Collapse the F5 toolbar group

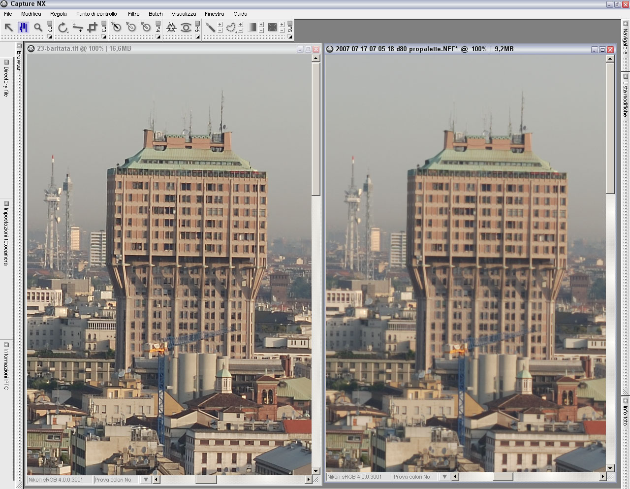coord(197,23)
